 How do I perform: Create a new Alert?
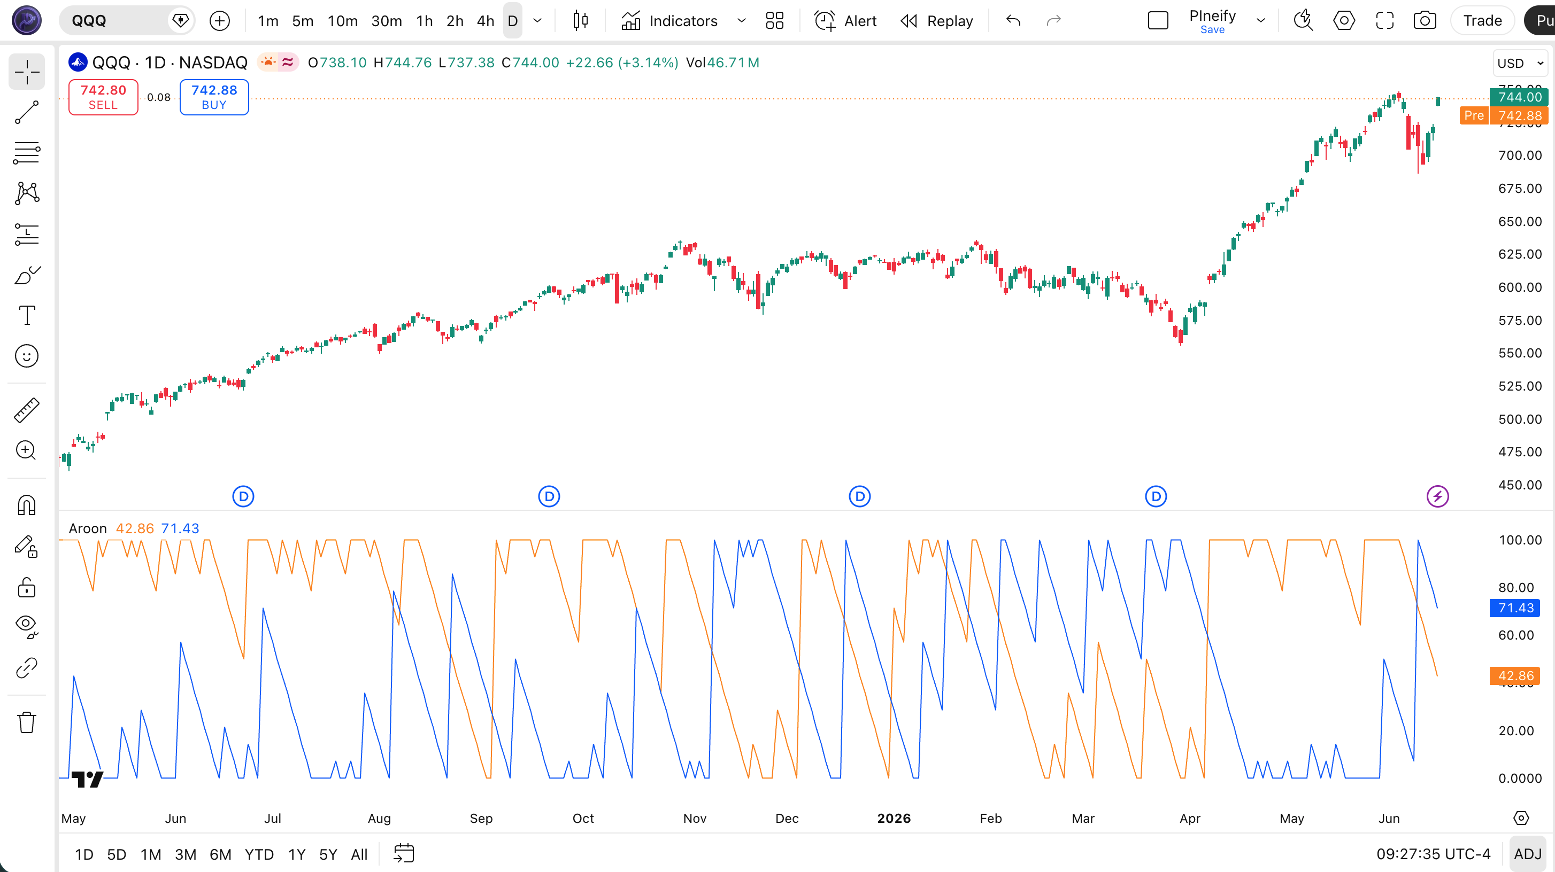(x=845, y=21)
